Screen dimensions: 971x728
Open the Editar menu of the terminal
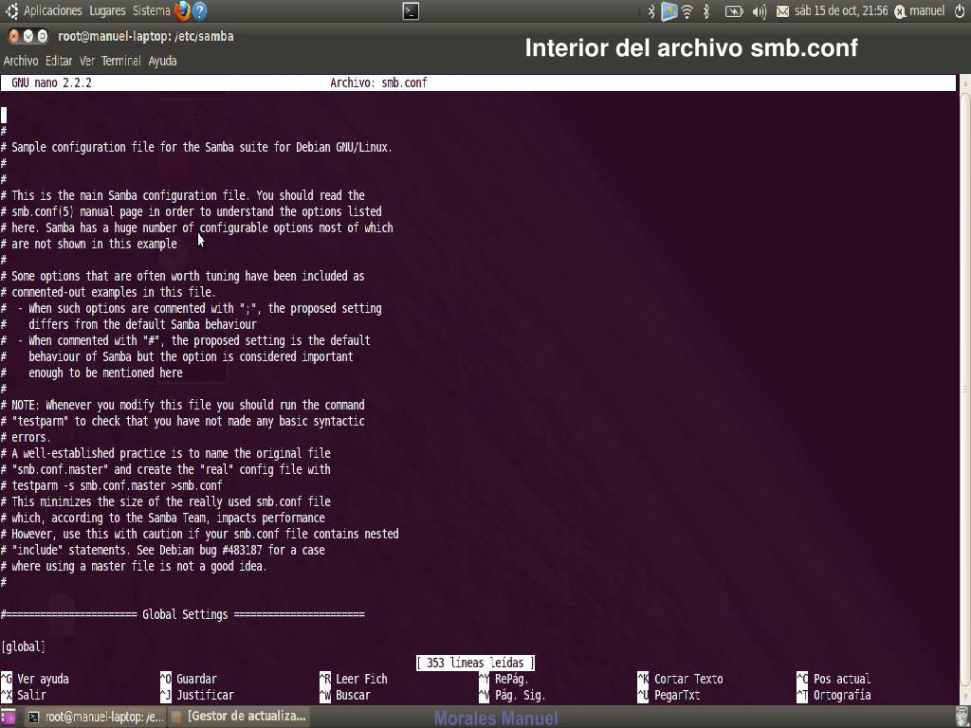59,61
